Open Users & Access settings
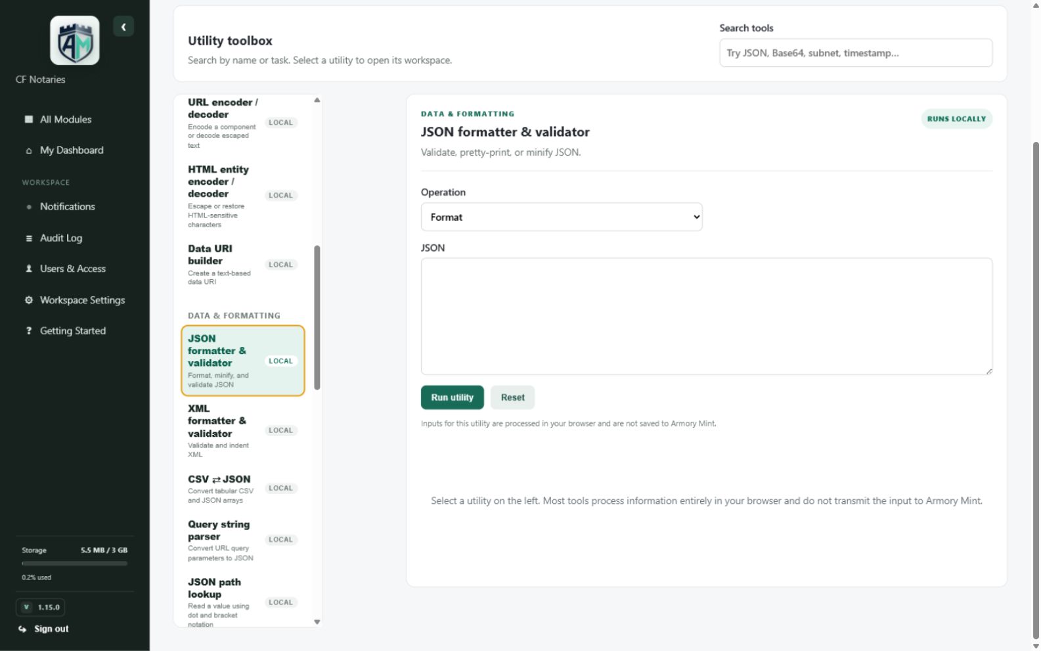 click(x=74, y=269)
